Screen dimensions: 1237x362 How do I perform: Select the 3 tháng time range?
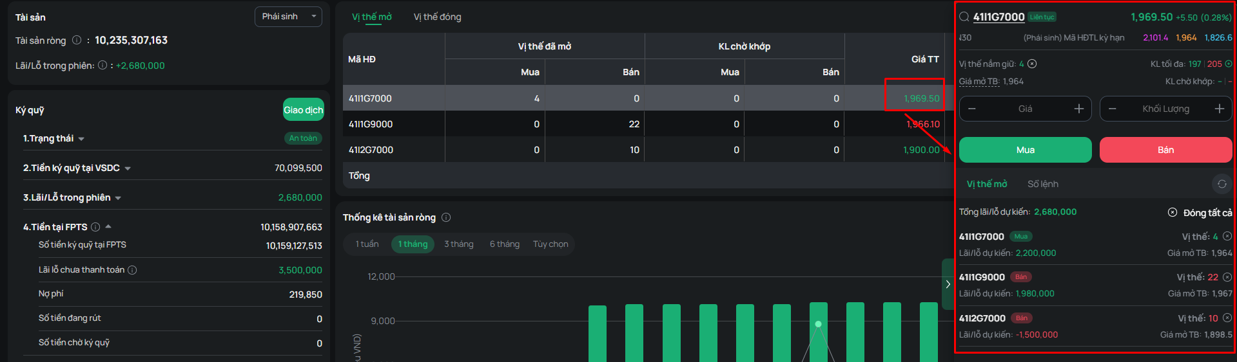pos(458,244)
